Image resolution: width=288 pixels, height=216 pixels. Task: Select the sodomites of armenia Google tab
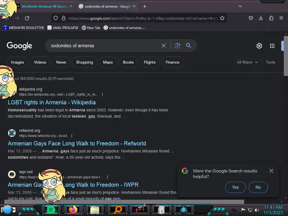(107, 6)
